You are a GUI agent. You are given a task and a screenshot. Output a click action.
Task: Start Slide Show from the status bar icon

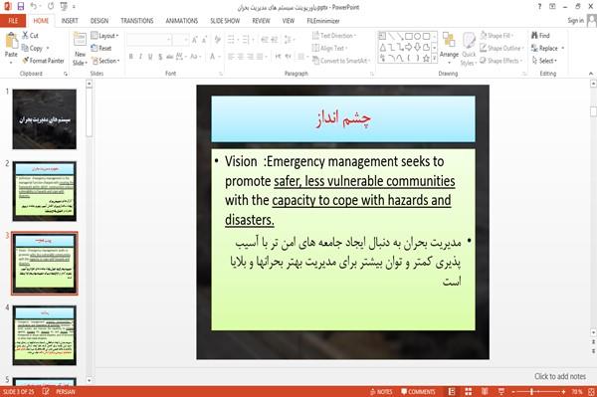pos(501,392)
